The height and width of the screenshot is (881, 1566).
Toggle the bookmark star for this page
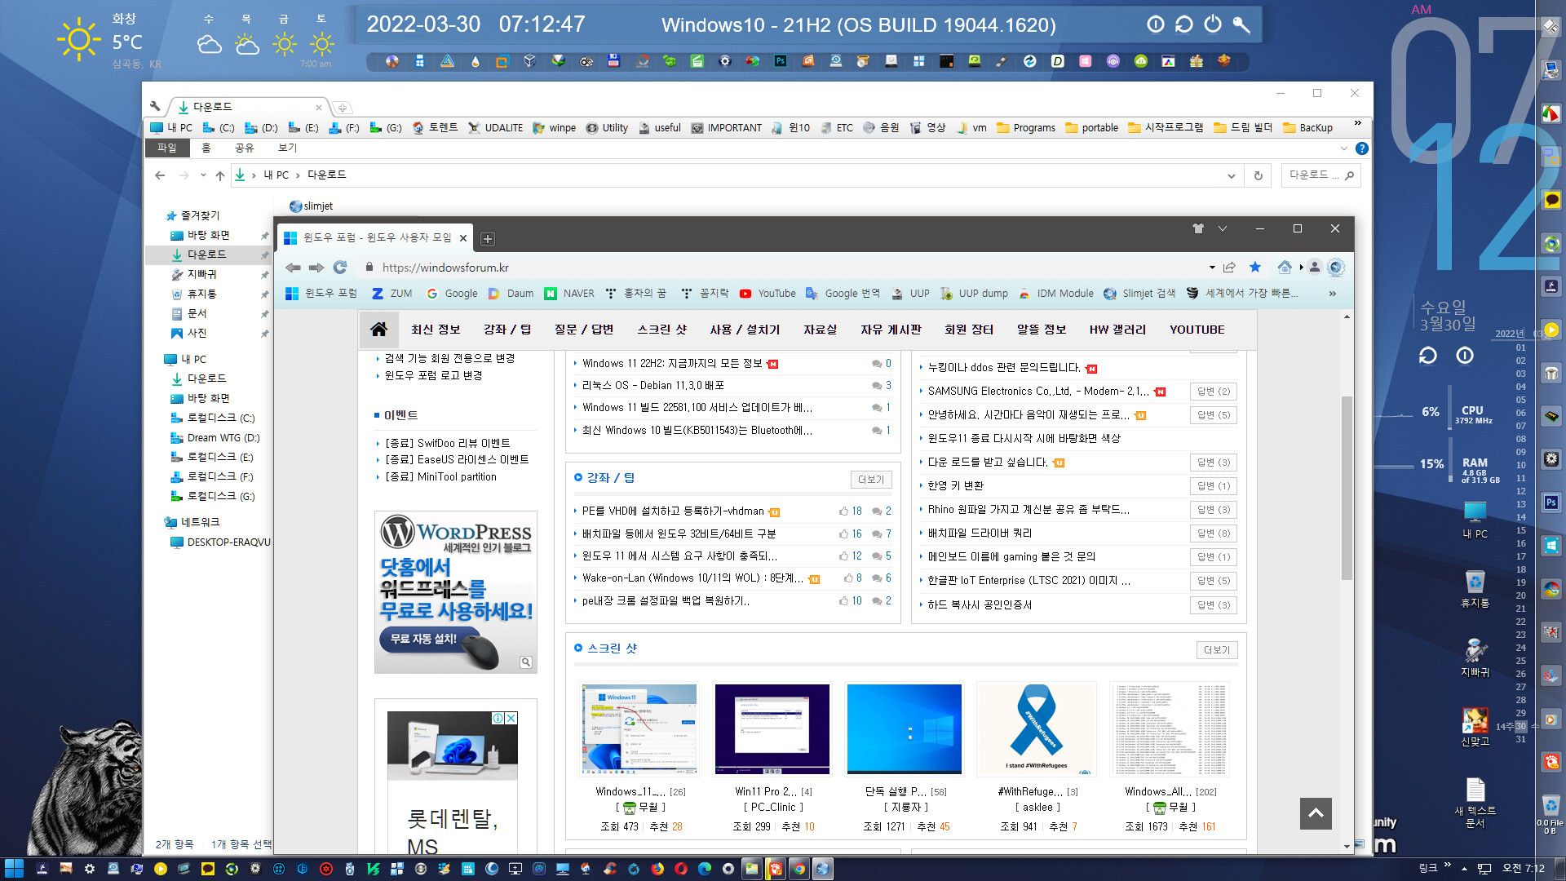tap(1255, 267)
